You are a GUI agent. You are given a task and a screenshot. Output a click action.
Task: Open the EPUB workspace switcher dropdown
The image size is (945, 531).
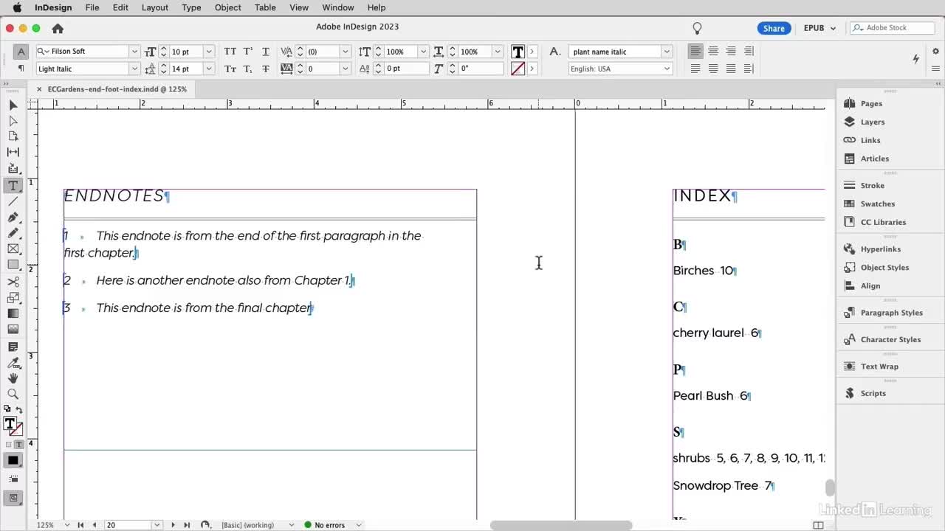[819, 28]
